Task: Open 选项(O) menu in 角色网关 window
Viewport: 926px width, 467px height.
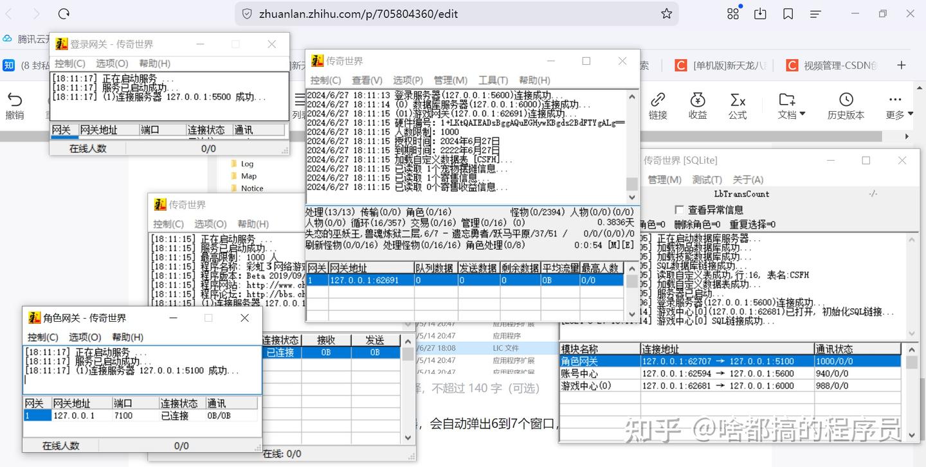Action: click(86, 337)
